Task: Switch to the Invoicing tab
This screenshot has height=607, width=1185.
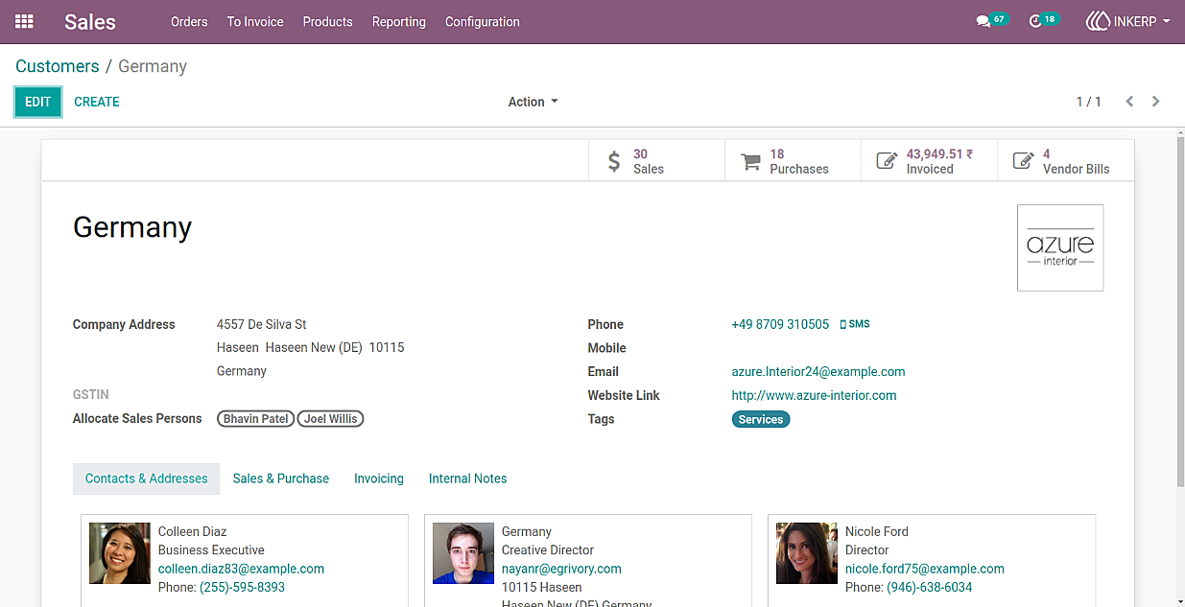Action: coord(379,479)
